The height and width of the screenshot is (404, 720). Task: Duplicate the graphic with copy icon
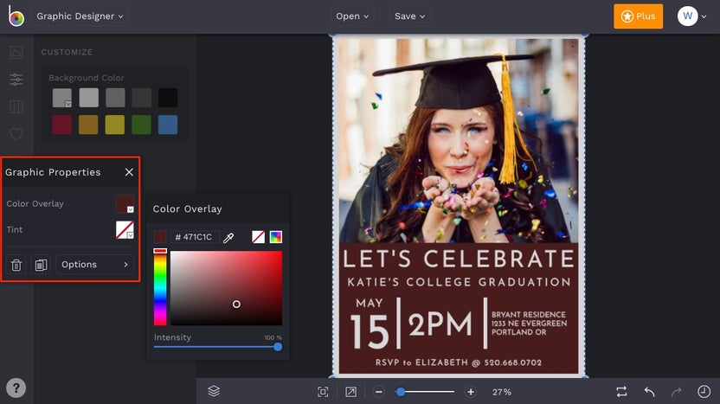[41, 265]
